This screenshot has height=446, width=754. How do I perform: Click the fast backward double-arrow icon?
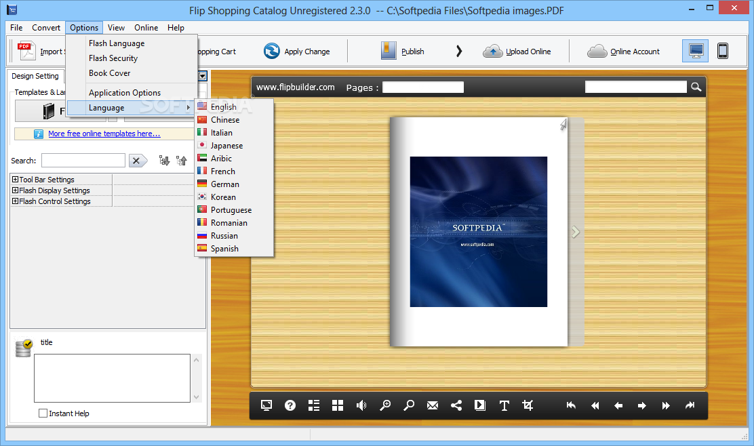595,405
